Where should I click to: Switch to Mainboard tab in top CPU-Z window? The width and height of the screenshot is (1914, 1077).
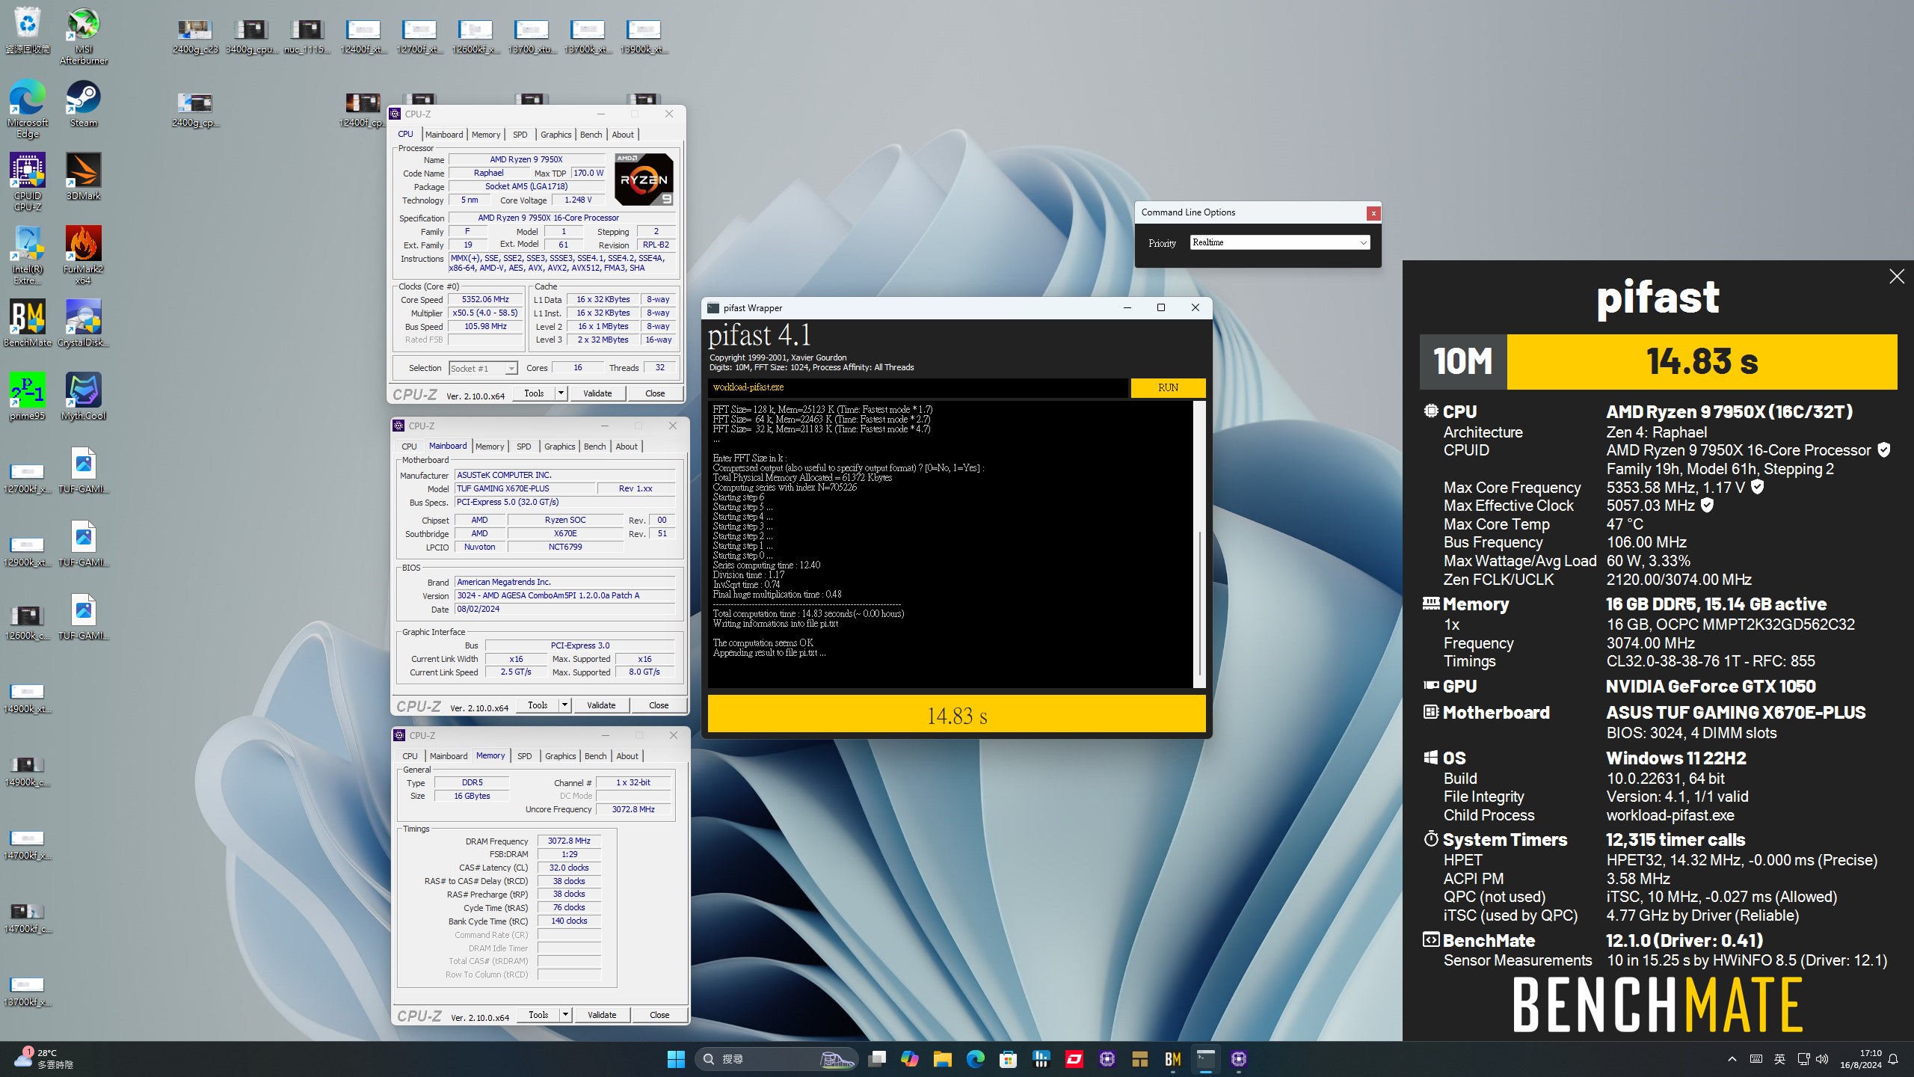click(x=444, y=135)
